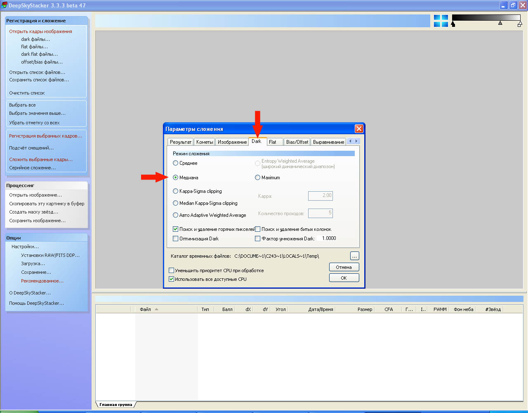
Task: Open the Рекомендованное settings link
Action: (42, 281)
